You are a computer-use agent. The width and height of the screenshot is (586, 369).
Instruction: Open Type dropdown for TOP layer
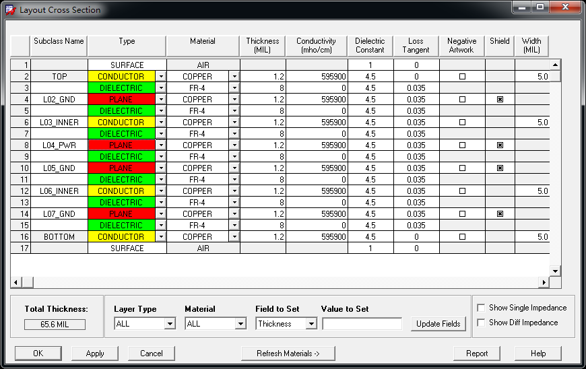tap(161, 77)
